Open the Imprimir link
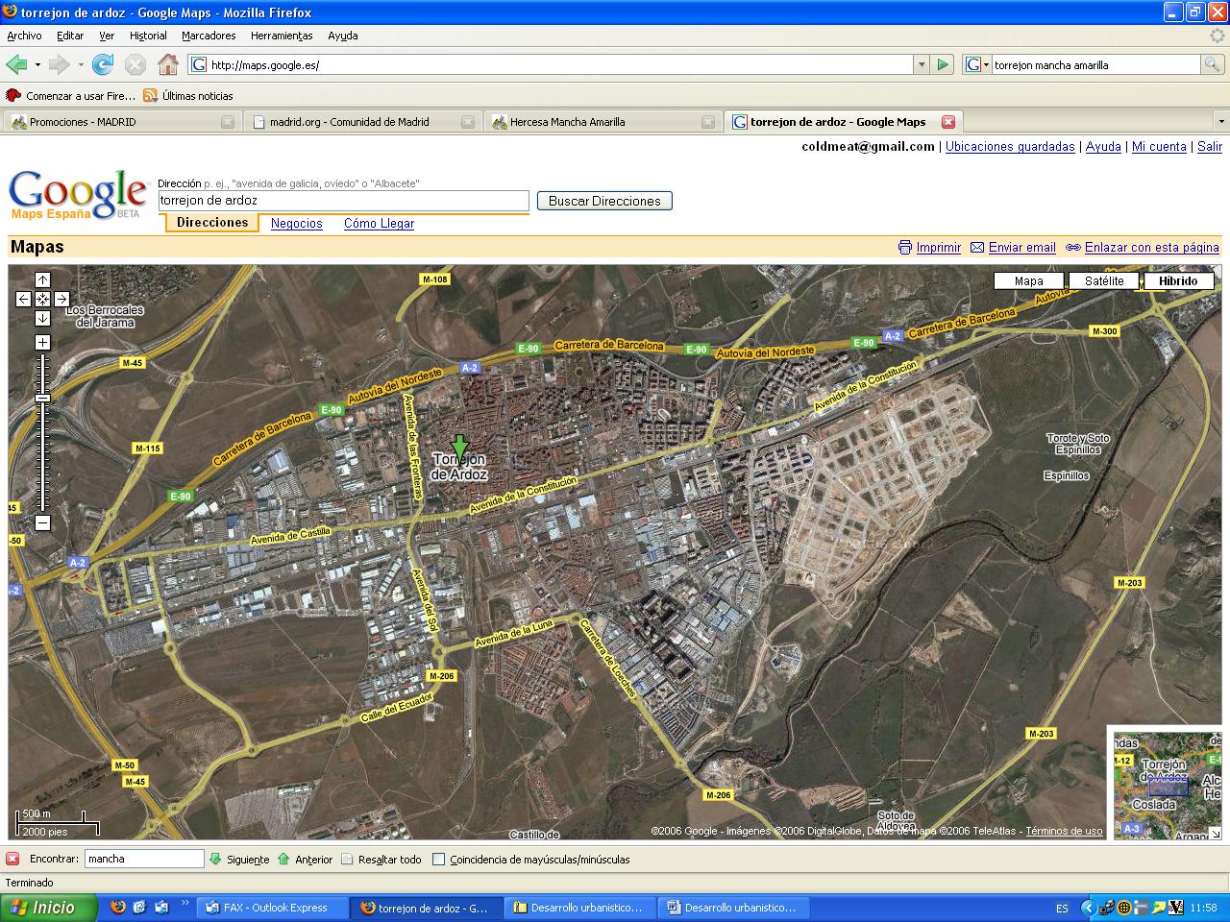Viewport: 1230px width, 922px height. (x=938, y=247)
